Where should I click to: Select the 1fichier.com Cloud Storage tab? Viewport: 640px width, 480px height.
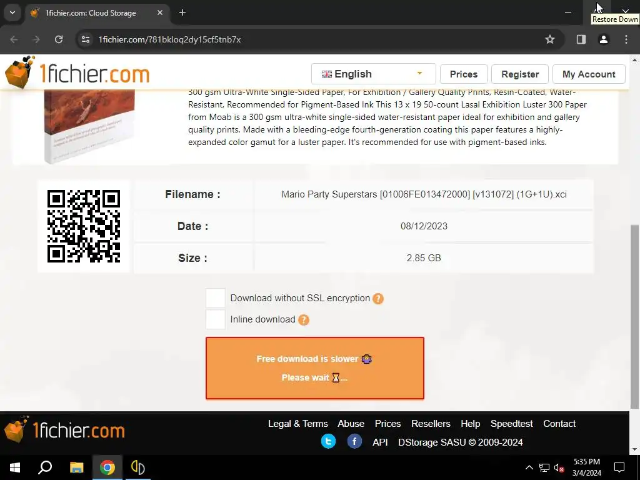point(96,13)
